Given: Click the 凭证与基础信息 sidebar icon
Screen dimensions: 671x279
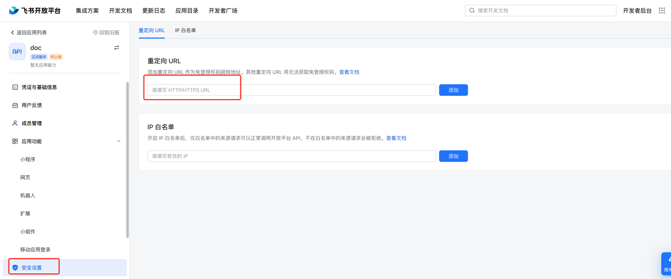Looking at the screenshot, I should click(x=15, y=87).
